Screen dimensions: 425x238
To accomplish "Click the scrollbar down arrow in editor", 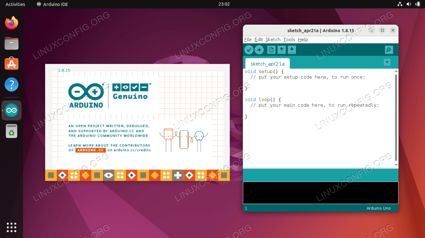I will coord(396,165).
